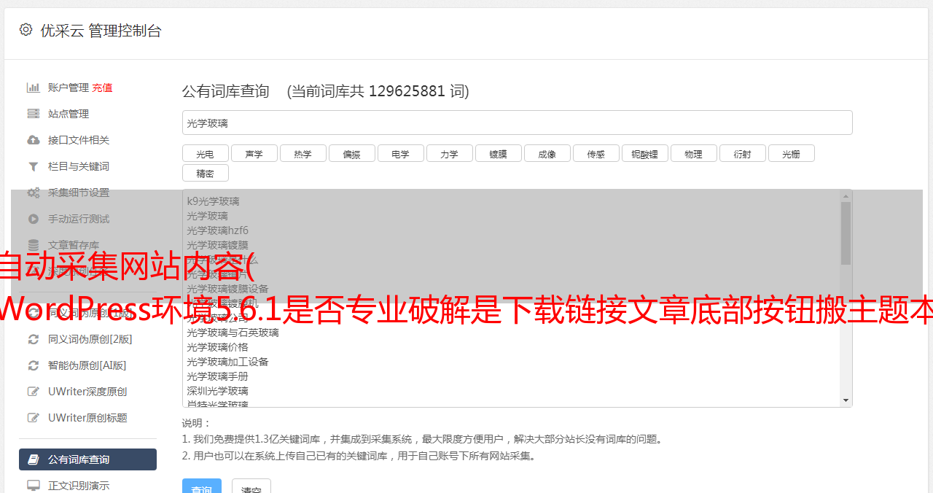Select the result 光学玻璃手册

click(217, 376)
